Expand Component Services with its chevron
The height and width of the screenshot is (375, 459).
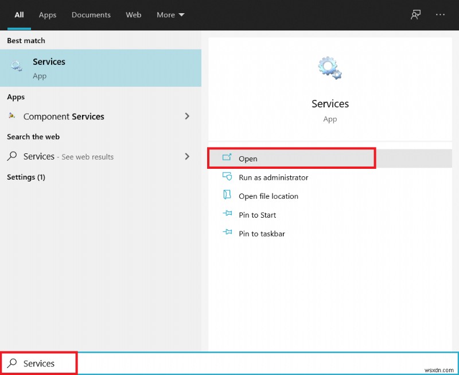coord(187,116)
